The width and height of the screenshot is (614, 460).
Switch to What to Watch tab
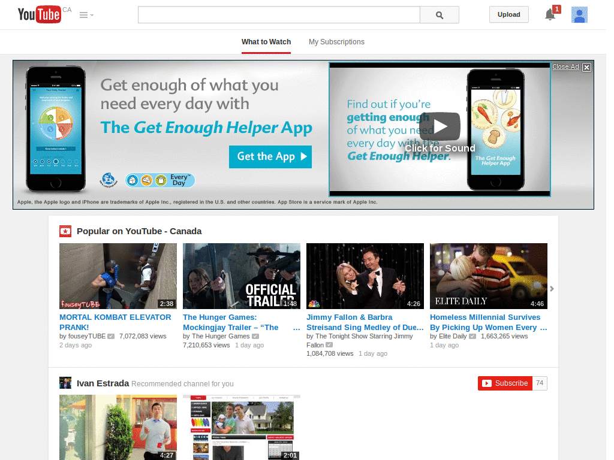[266, 42]
